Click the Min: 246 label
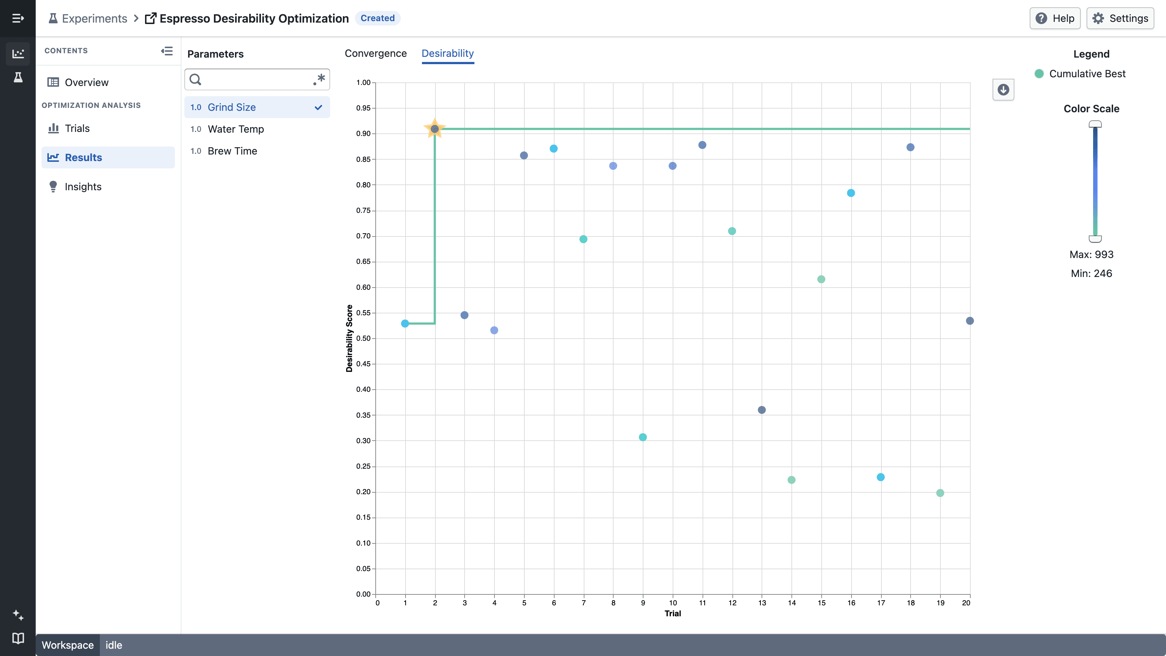The width and height of the screenshot is (1166, 656). (x=1091, y=273)
